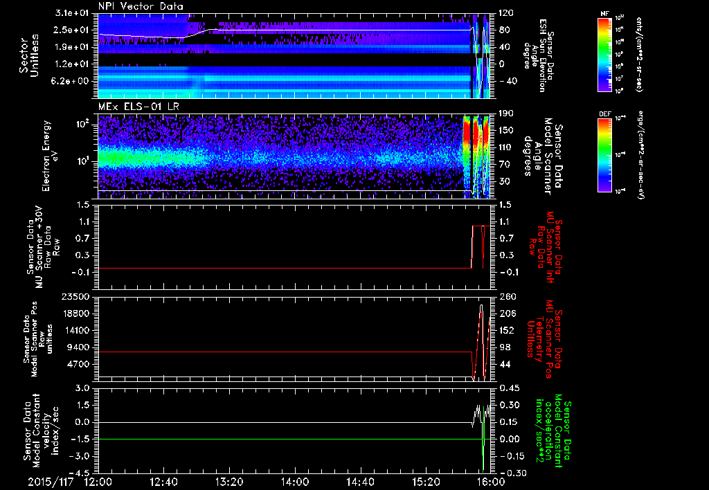Click the NF flux color bar
The width and height of the screenshot is (709, 490).
(x=605, y=54)
